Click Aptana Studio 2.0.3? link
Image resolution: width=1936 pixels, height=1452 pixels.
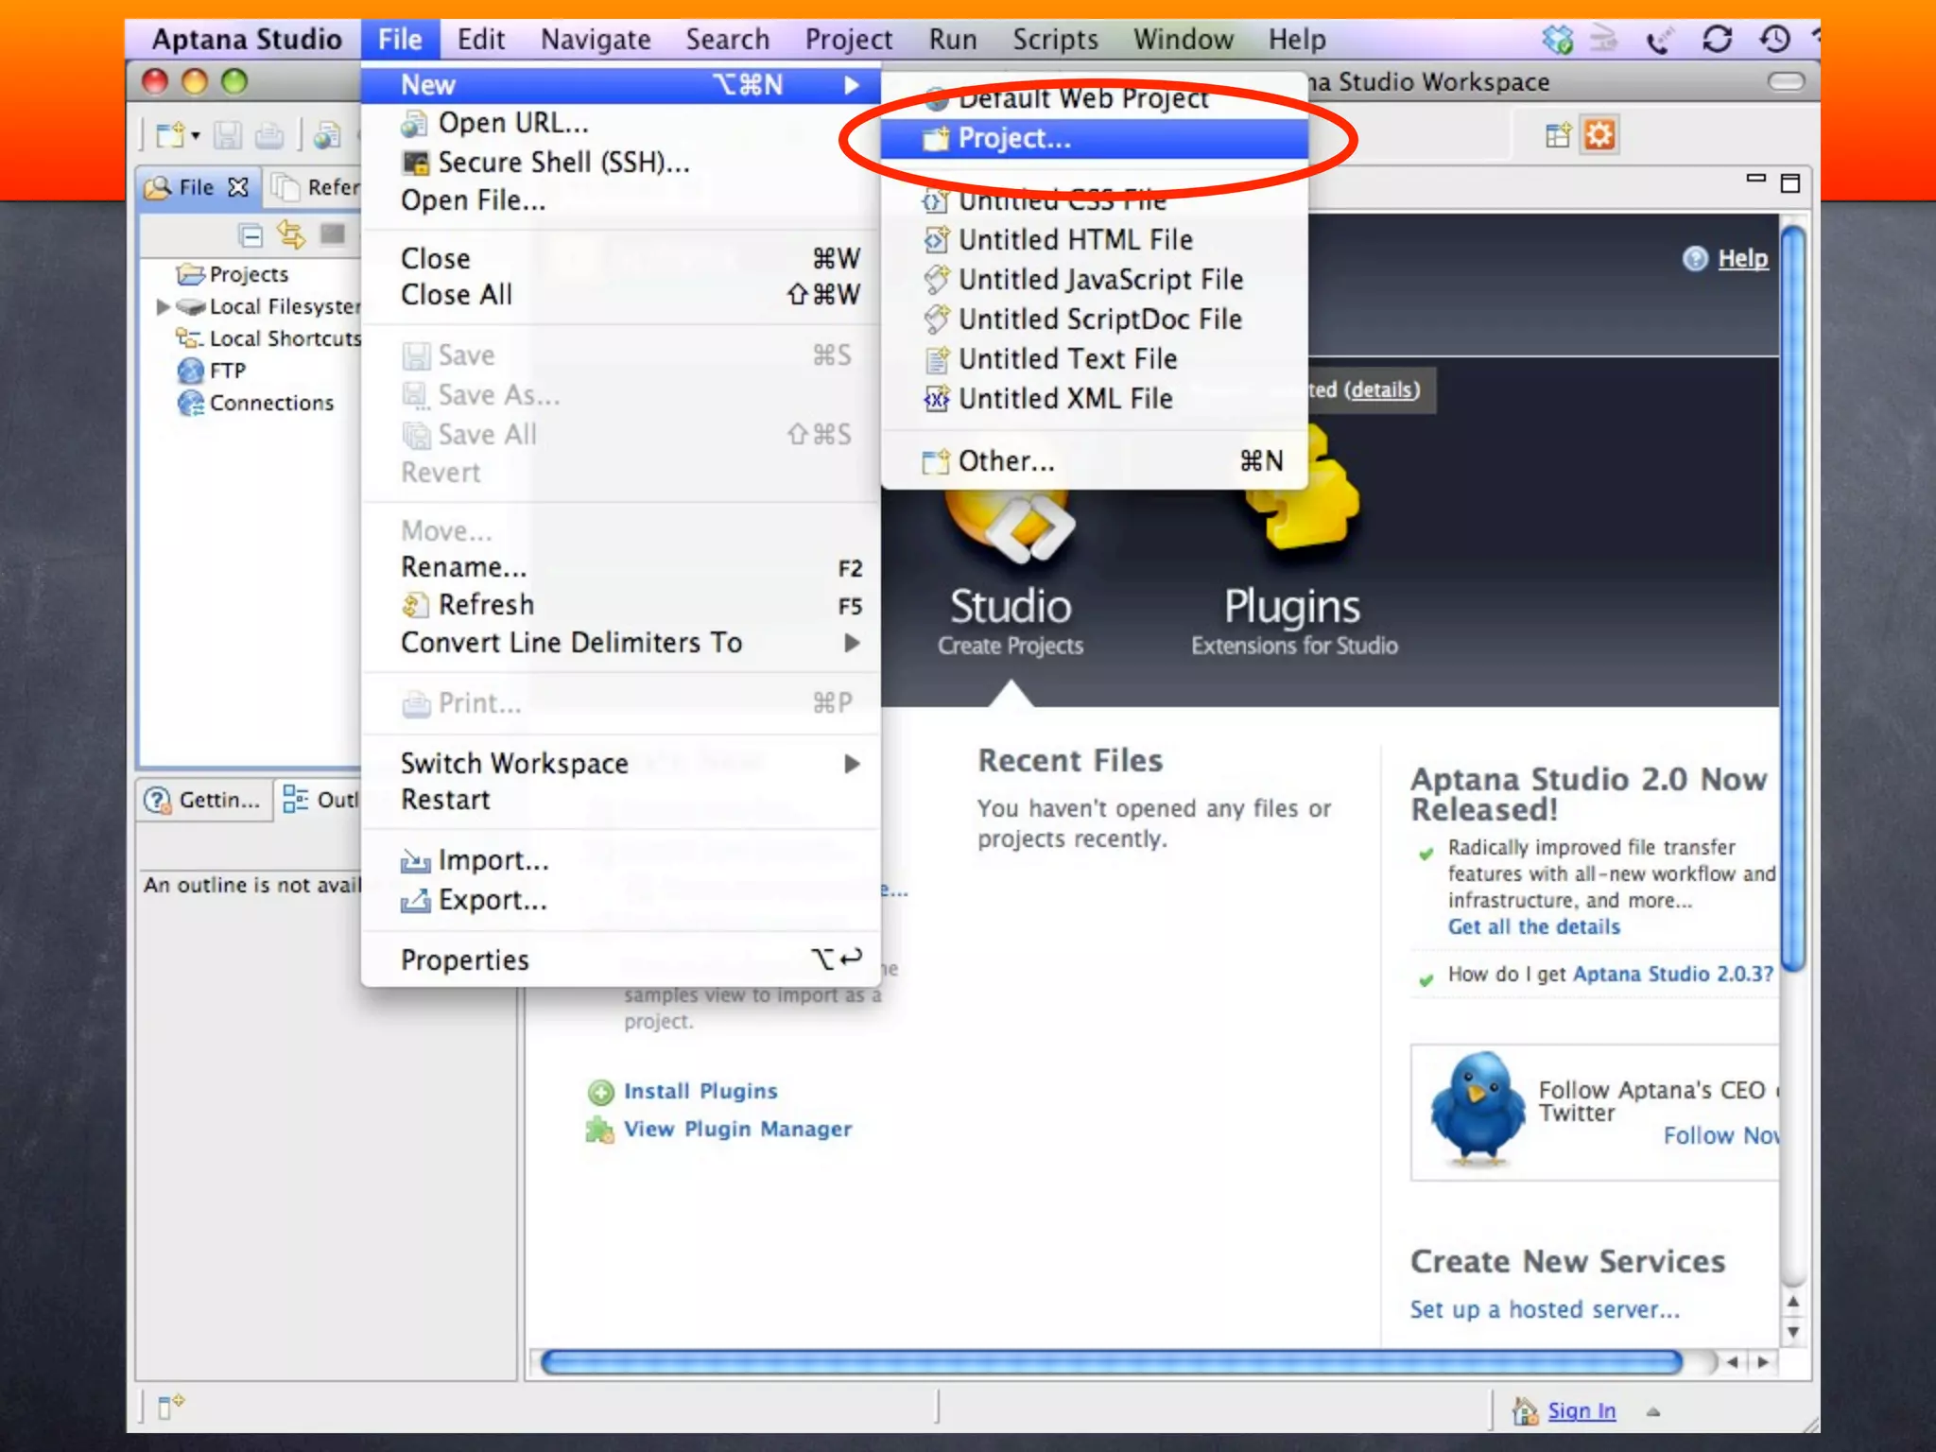point(1673,975)
